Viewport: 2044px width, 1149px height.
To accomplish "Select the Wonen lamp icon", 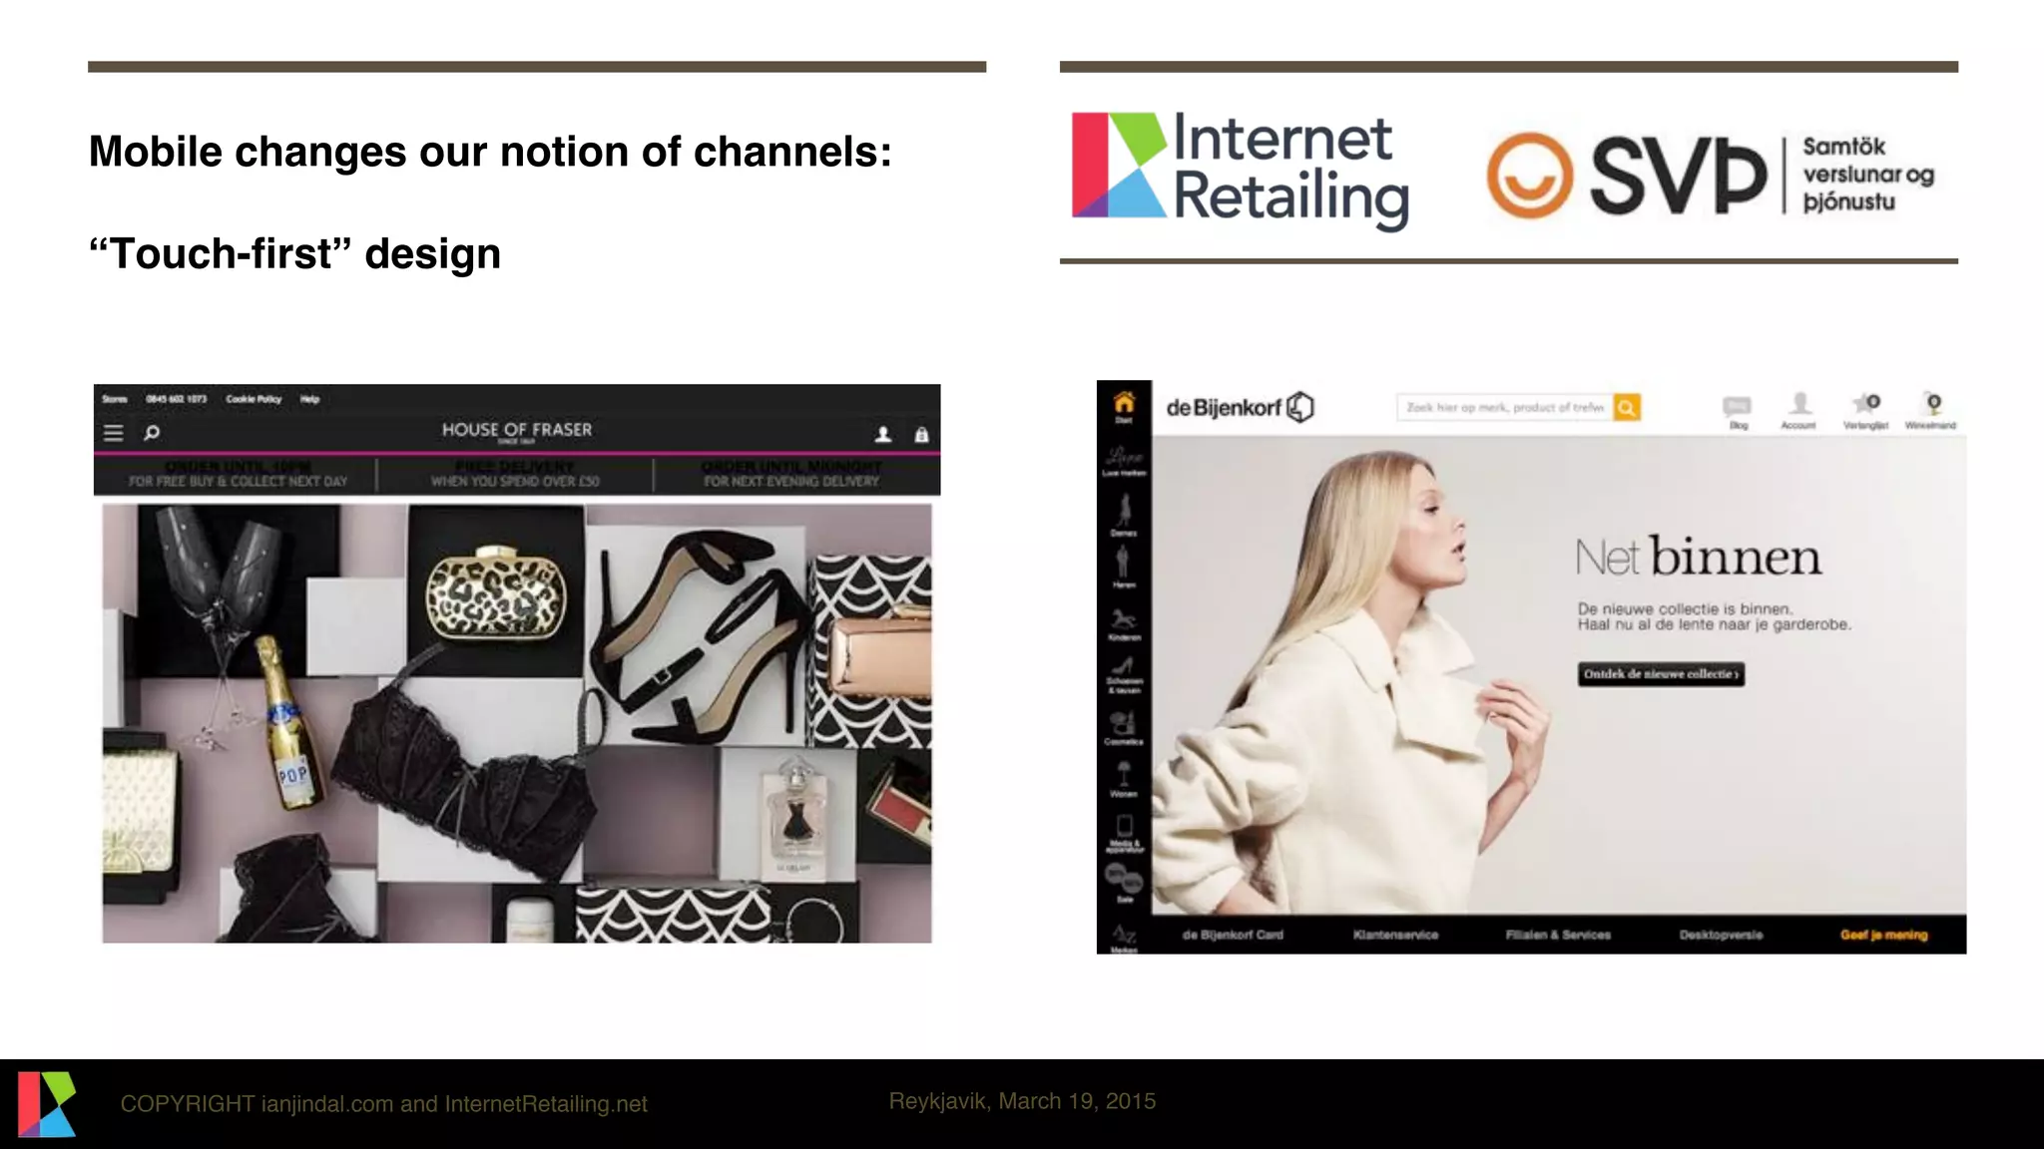I will pos(1124,779).
